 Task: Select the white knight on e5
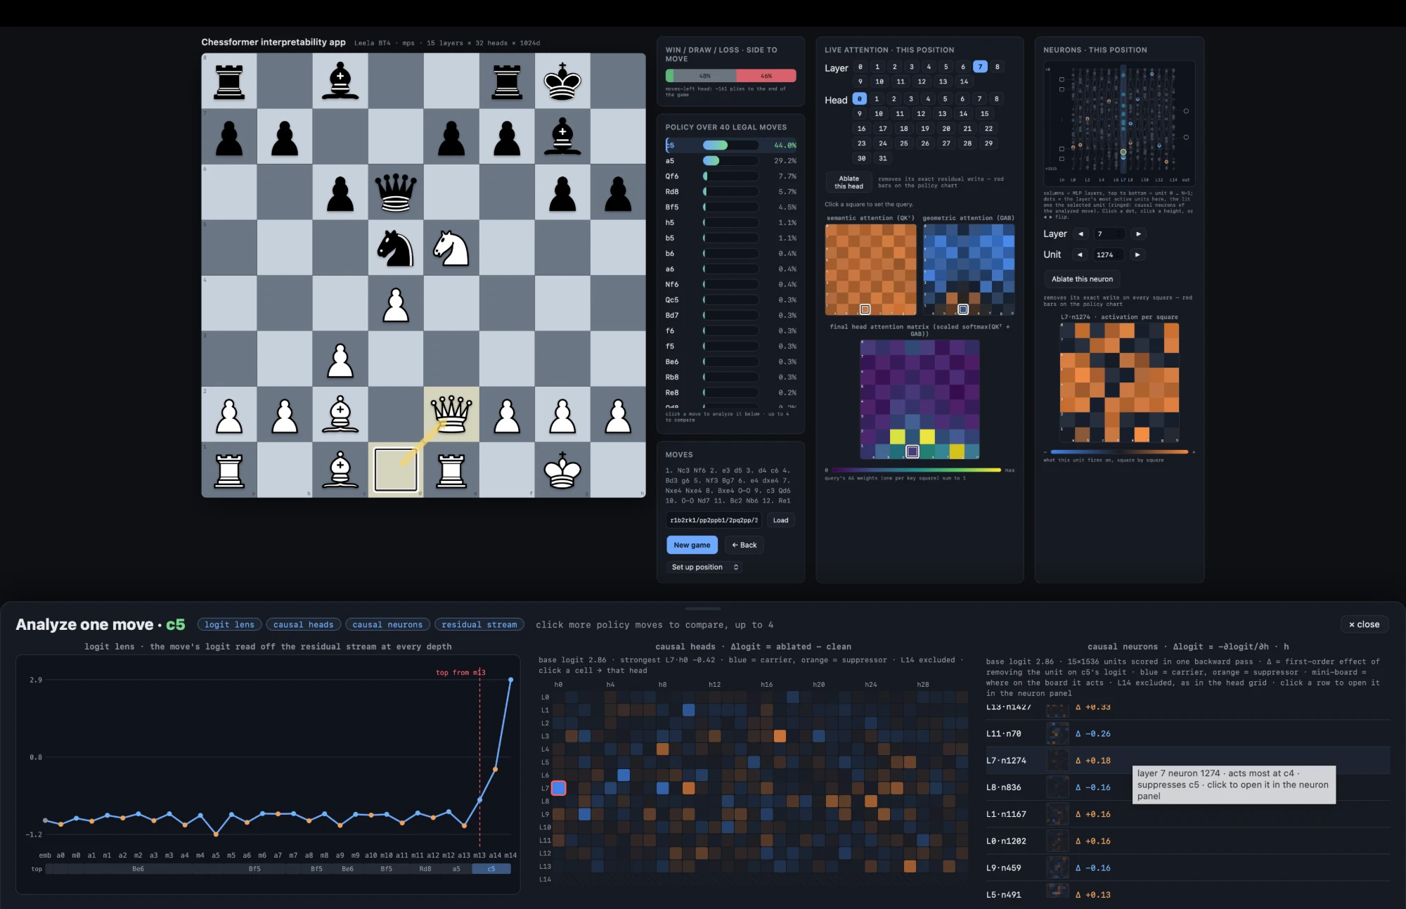451,247
